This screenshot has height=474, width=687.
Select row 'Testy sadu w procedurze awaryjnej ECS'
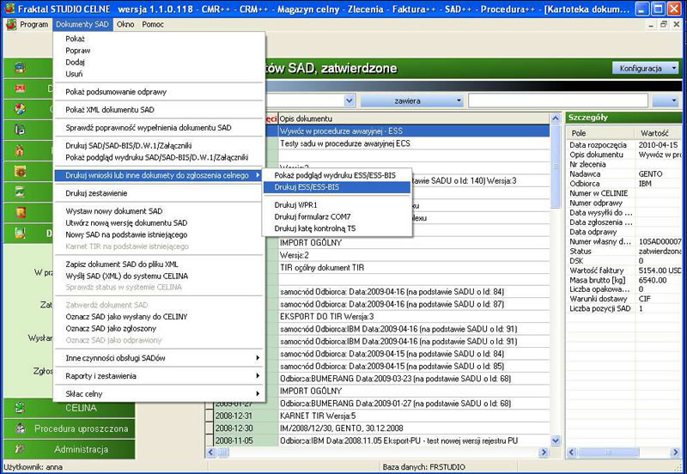point(414,143)
